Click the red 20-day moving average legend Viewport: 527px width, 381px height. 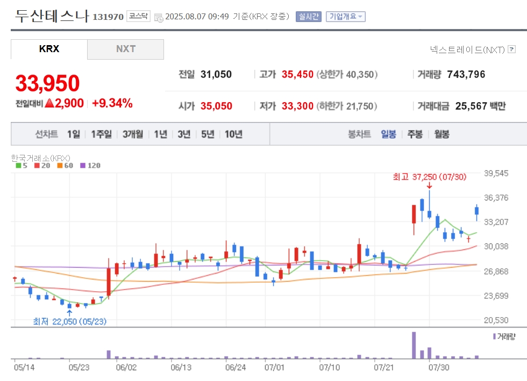point(42,166)
